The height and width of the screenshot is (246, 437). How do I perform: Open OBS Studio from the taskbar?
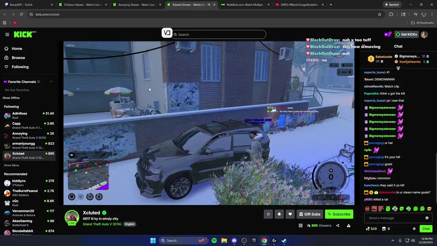coord(244,241)
